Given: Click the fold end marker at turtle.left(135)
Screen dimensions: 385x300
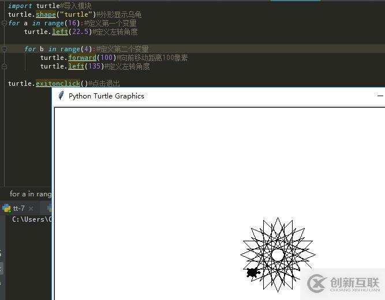Looking at the screenshot, I should [x=4, y=66].
